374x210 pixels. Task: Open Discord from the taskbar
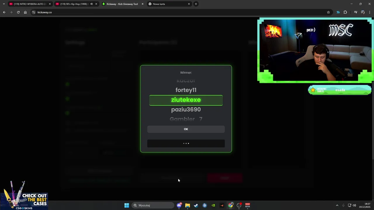(179, 205)
